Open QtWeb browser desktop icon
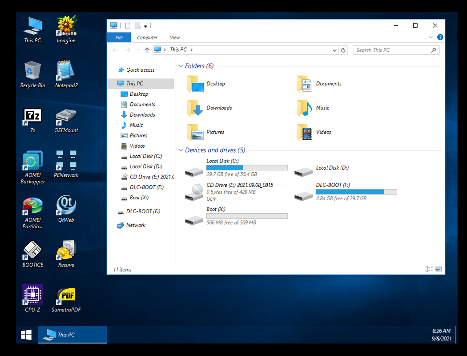The height and width of the screenshot is (356, 467). tap(66, 209)
